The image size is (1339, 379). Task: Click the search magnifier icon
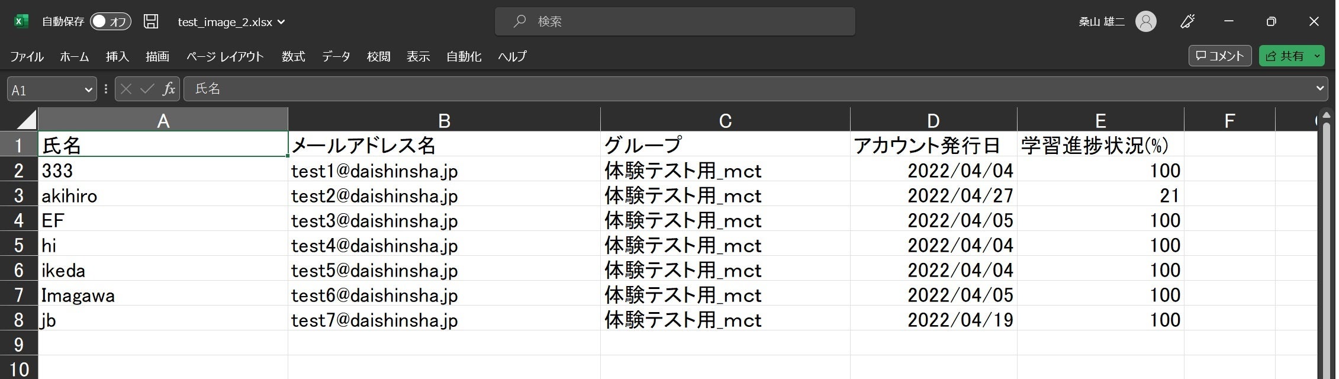click(x=520, y=22)
